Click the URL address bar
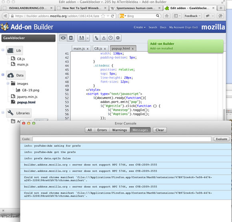Image resolution: width=232 pixels, height=222 pixels. [57, 16]
